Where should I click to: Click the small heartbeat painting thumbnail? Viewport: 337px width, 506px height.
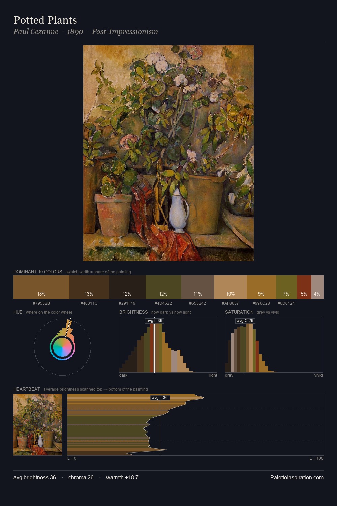point(38,425)
